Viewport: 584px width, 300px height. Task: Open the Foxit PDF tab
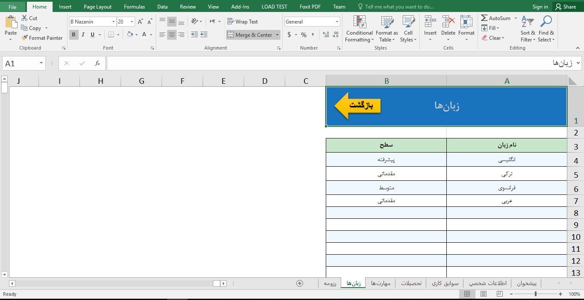[310, 6]
